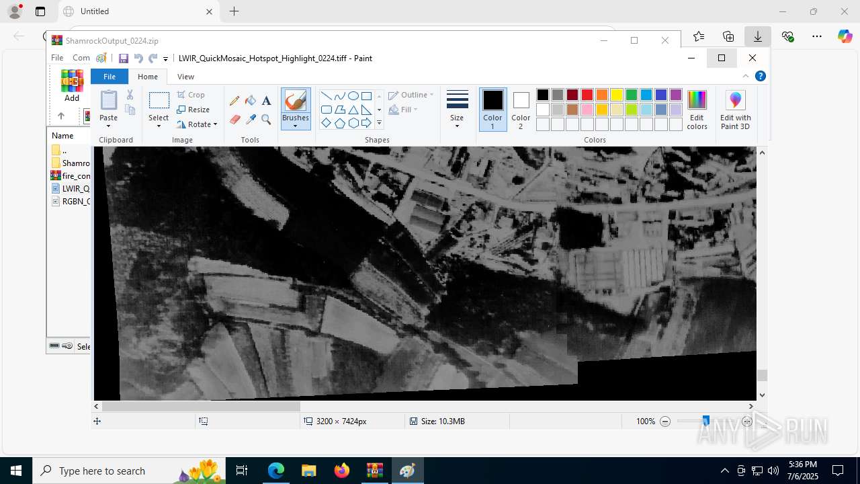This screenshot has width=860, height=484.
Task: Pick the Eraser tool
Action: coord(234,120)
